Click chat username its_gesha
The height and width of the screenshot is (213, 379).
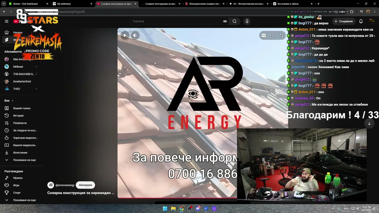coord(306,17)
